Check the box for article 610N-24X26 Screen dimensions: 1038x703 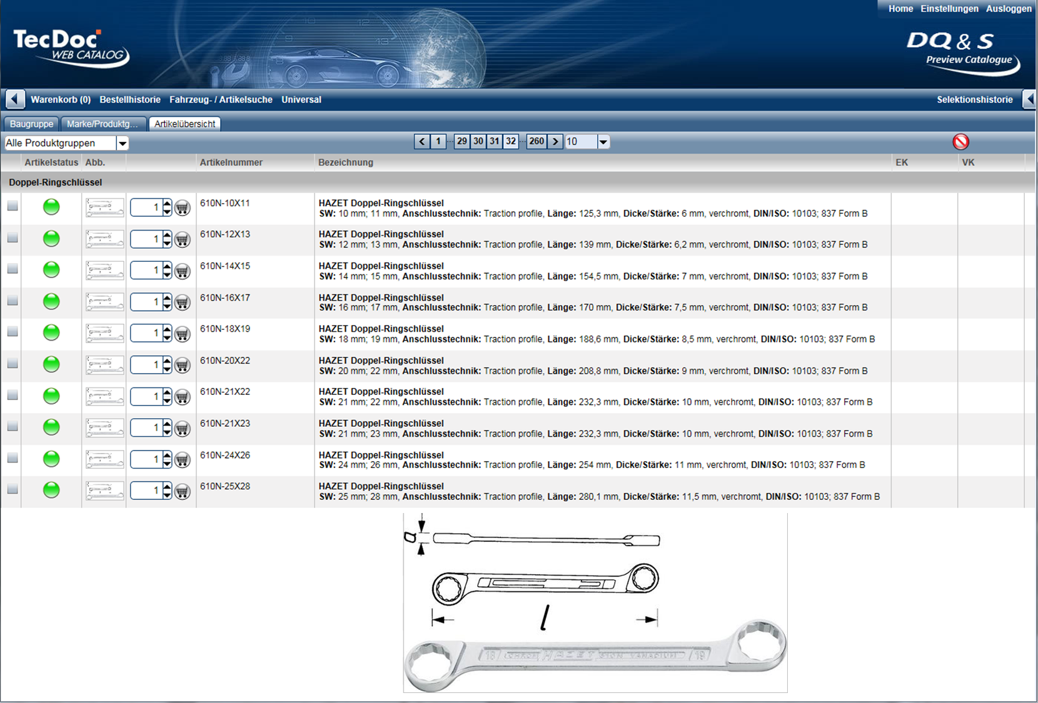click(13, 458)
